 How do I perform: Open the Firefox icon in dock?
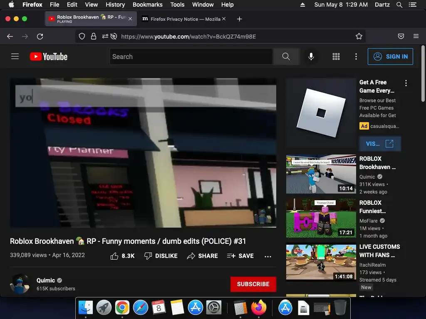point(259,307)
